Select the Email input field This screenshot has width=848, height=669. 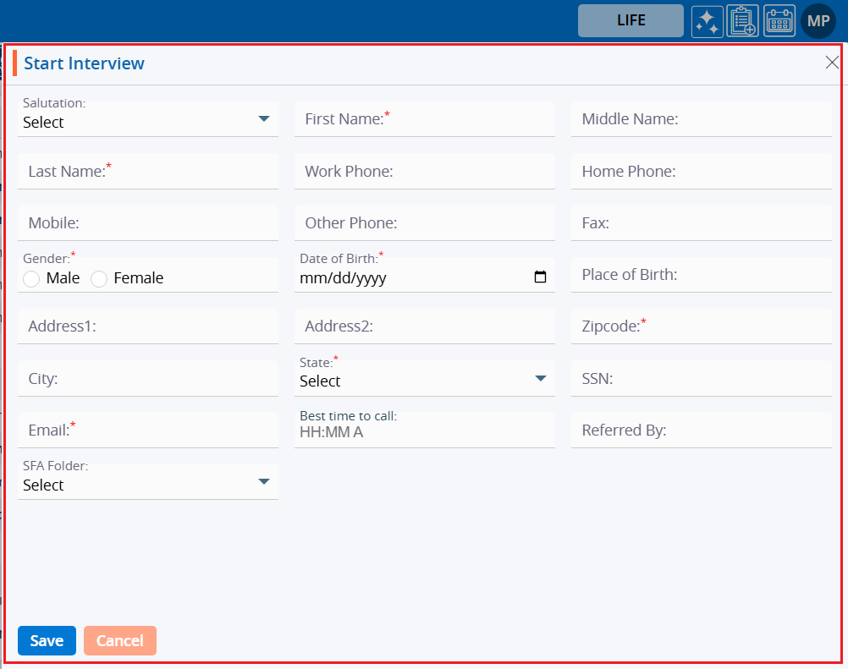coord(148,430)
